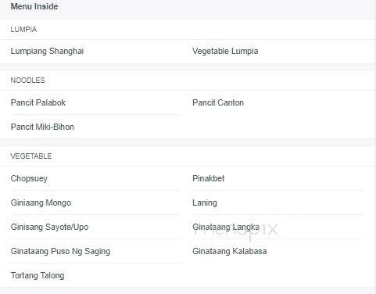This screenshot has width=376, height=294.
Task: Open the Pancit Canton entry
Action: [x=218, y=102]
